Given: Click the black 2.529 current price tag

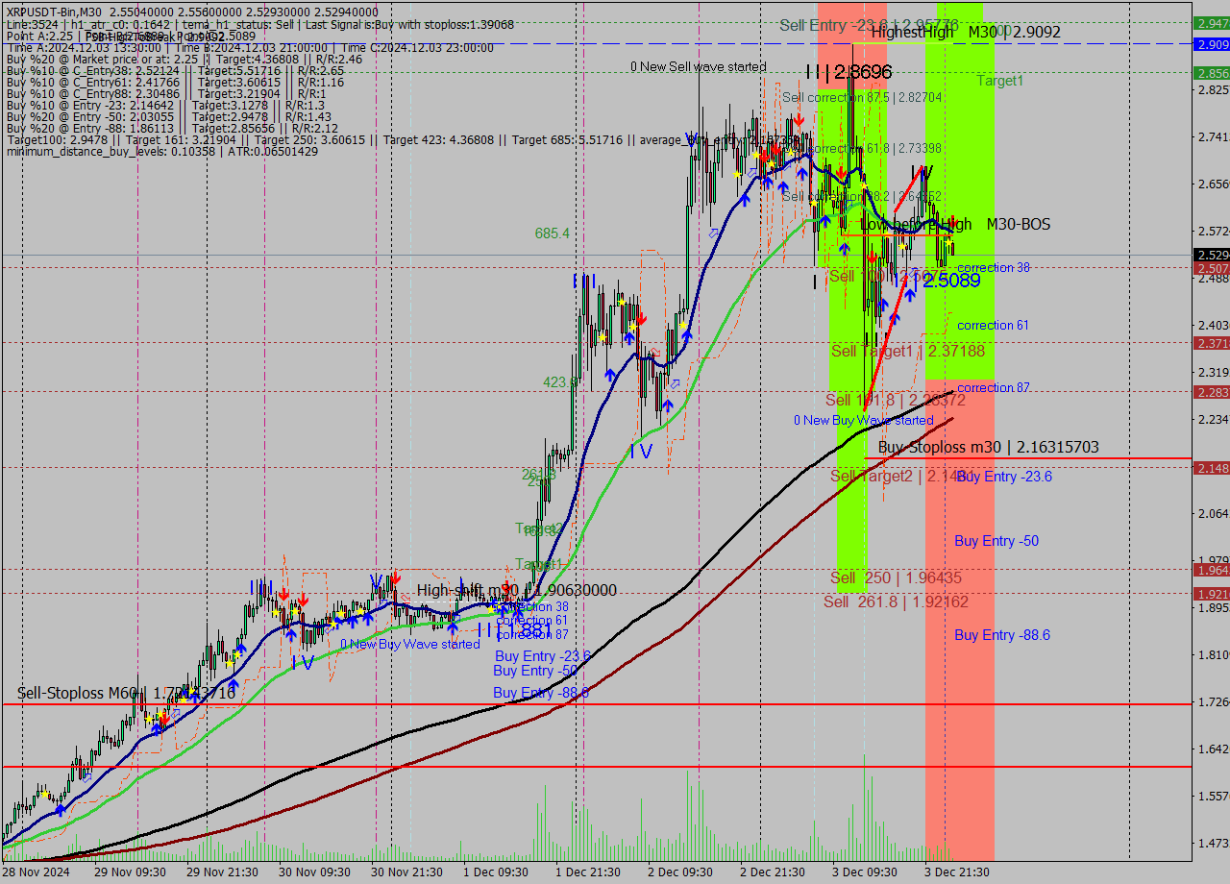Looking at the screenshot, I should 1211,255.
